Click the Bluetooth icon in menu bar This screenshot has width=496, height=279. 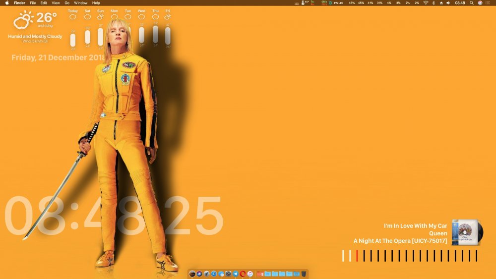point(434,3)
